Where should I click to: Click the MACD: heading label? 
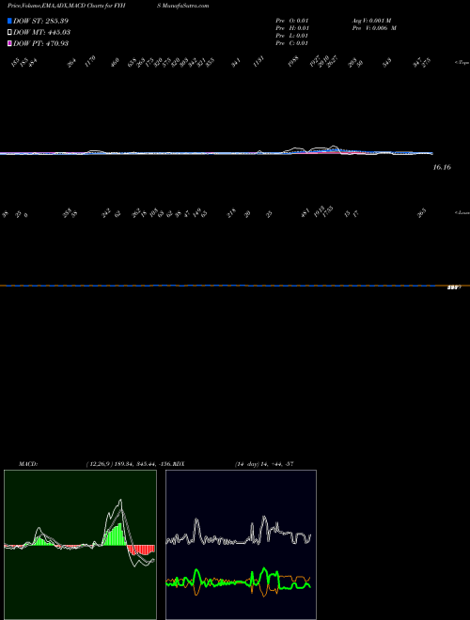click(x=28, y=464)
